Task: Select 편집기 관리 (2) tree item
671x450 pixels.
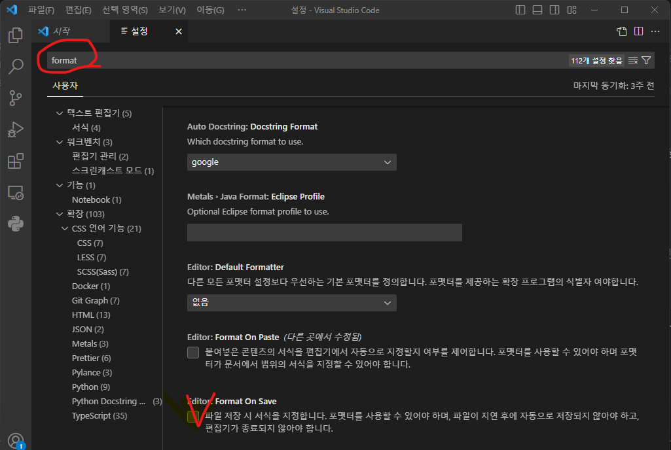Action: click(x=100, y=156)
